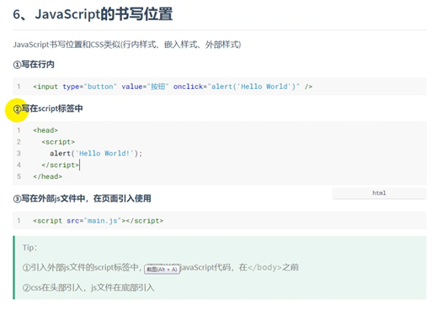This screenshot has height=310, width=437.
Task: Click the input type="button" code line
Action: coord(173,87)
